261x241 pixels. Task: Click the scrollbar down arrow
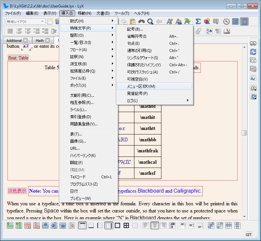[x=244, y=216]
